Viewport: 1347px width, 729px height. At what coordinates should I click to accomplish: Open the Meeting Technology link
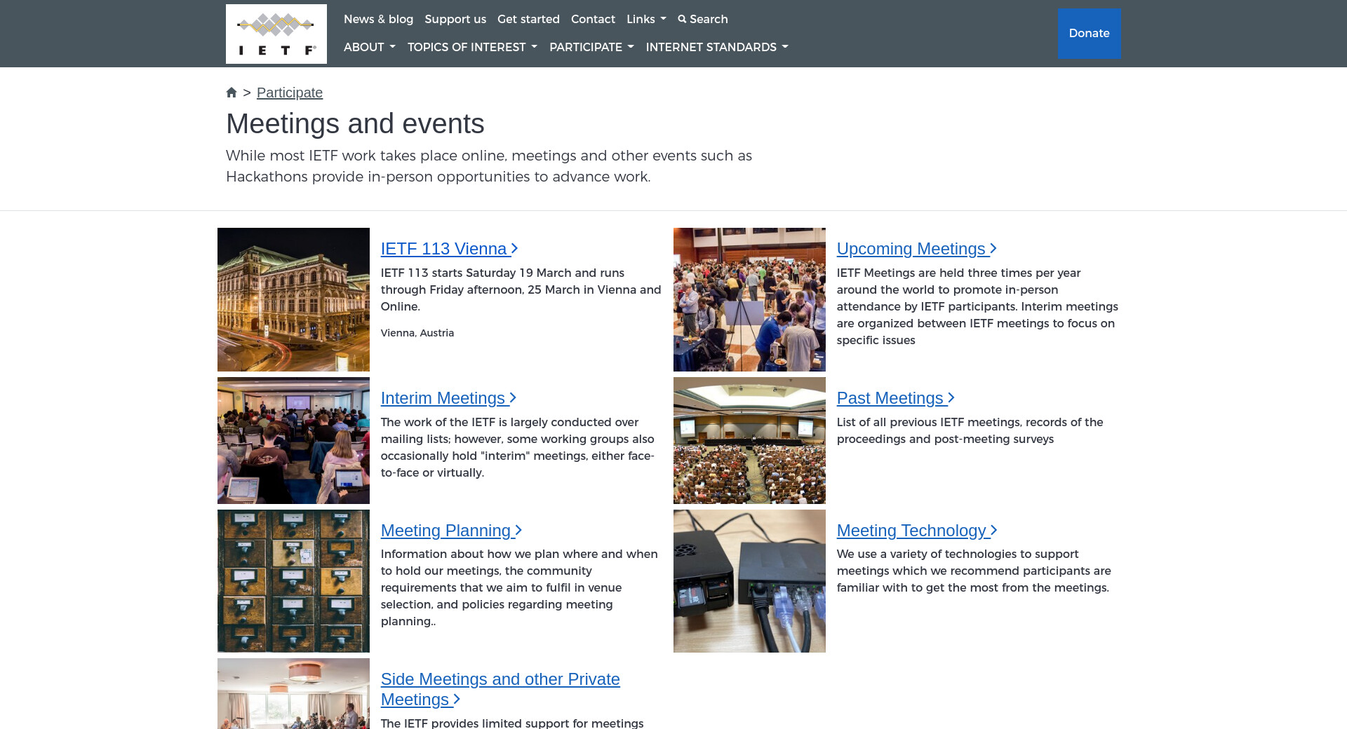tap(917, 531)
